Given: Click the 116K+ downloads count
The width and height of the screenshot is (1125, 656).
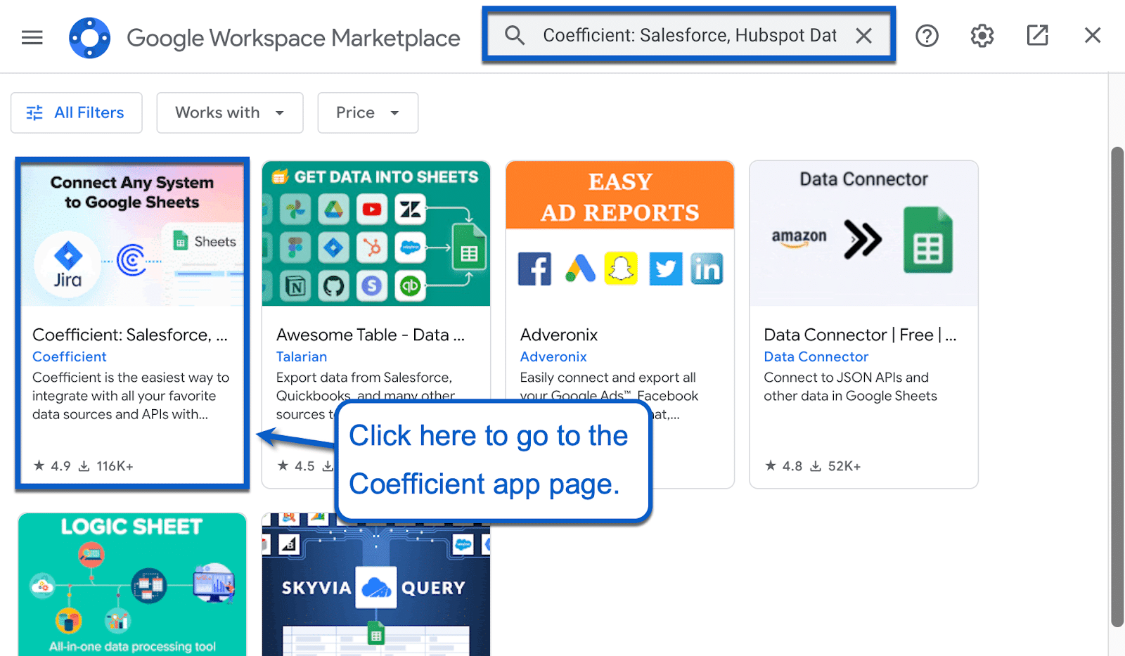Looking at the screenshot, I should 106,465.
